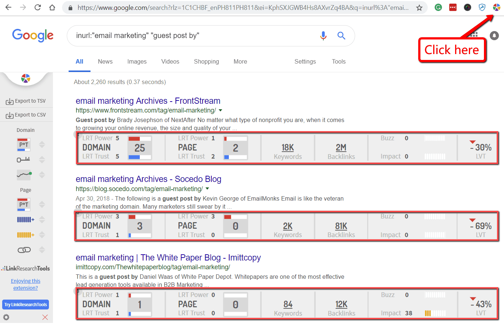Image resolution: width=504 pixels, height=327 pixels.
Task: Expand the More search categories dropdown
Action: pyautogui.click(x=240, y=61)
